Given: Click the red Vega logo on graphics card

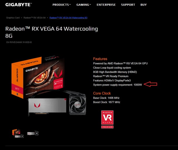Looking at the screenshot, I should coord(37,106).
